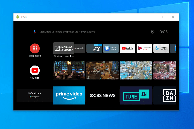Open the FX file explorer tile
Screen dimensions: 194x129
pyautogui.click(x=94, y=49)
